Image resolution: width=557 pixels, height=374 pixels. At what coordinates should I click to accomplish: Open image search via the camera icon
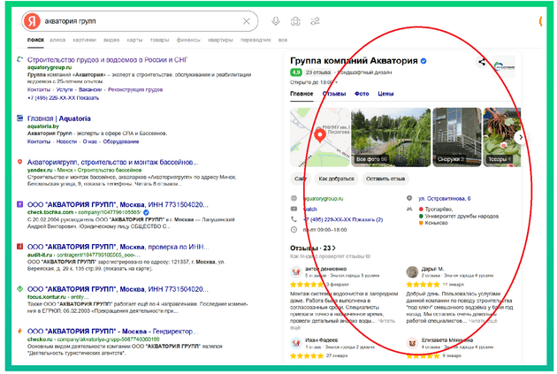[x=295, y=22]
